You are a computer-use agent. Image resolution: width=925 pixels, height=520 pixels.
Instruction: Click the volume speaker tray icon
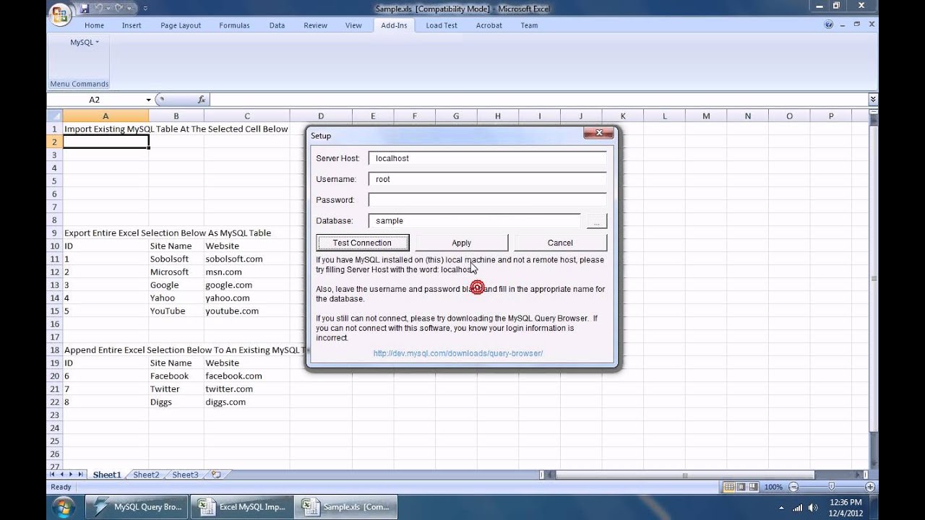(x=814, y=507)
